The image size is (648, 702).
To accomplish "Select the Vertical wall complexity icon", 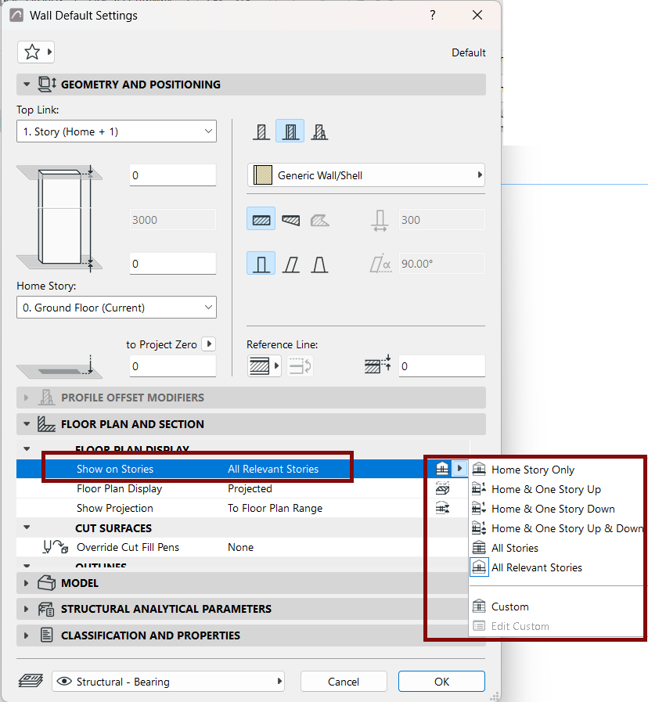I will [x=261, y=264].
